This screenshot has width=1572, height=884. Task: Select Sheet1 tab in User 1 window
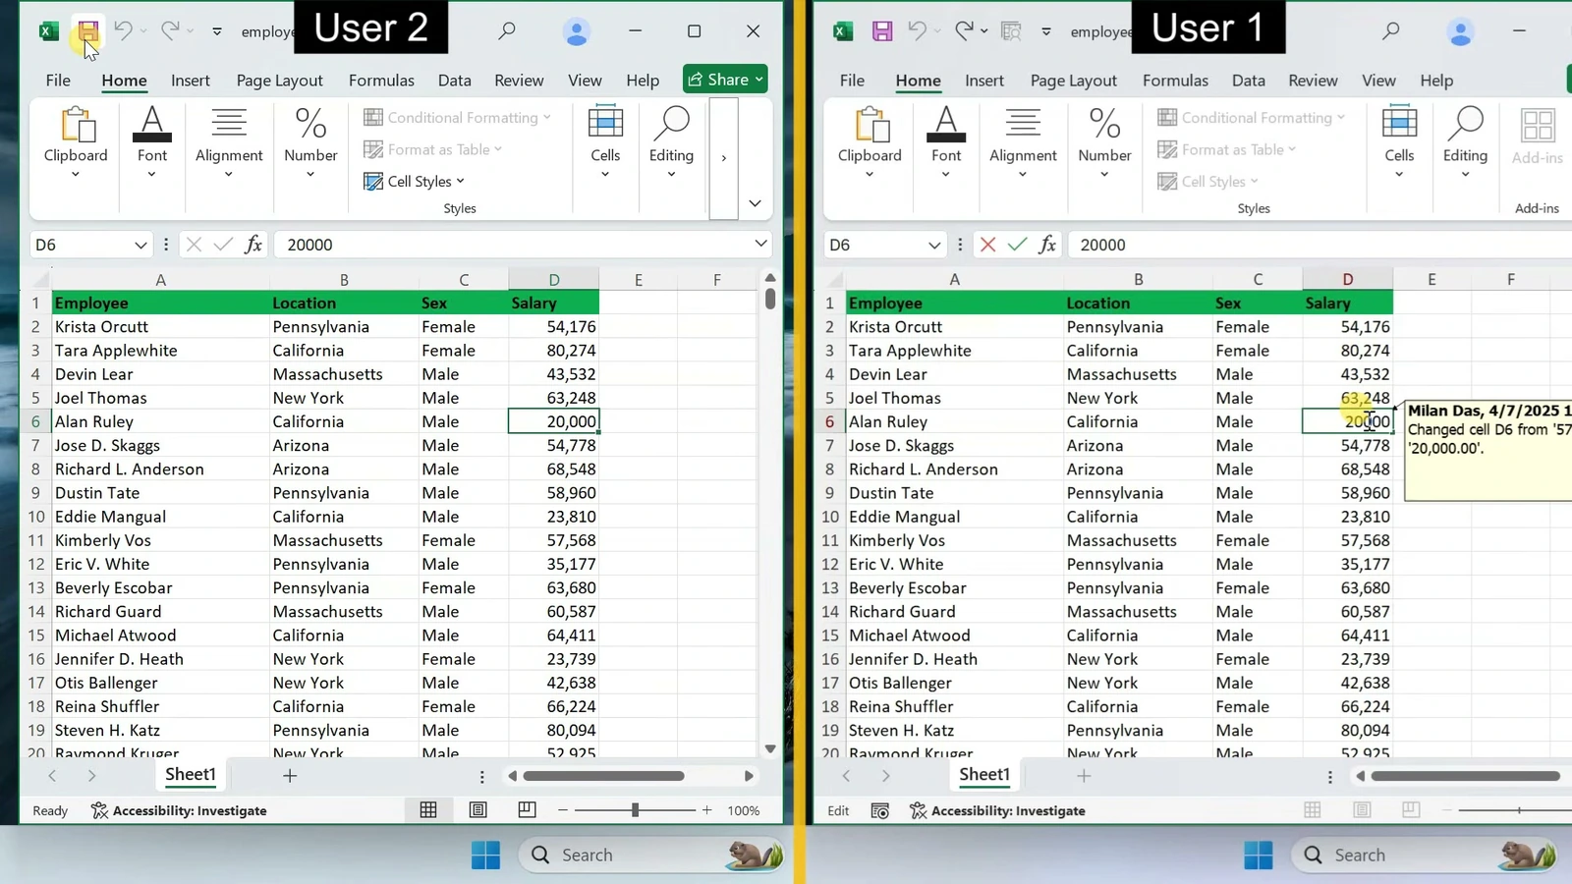click(x=983, y=775)
